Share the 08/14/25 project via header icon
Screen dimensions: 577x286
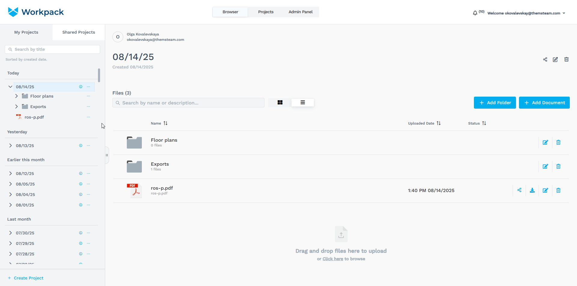(545, 59)
